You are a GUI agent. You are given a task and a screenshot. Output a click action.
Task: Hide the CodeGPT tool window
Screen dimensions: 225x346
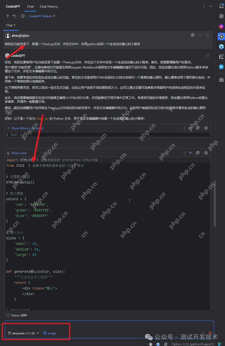click(x=211, y=6)
